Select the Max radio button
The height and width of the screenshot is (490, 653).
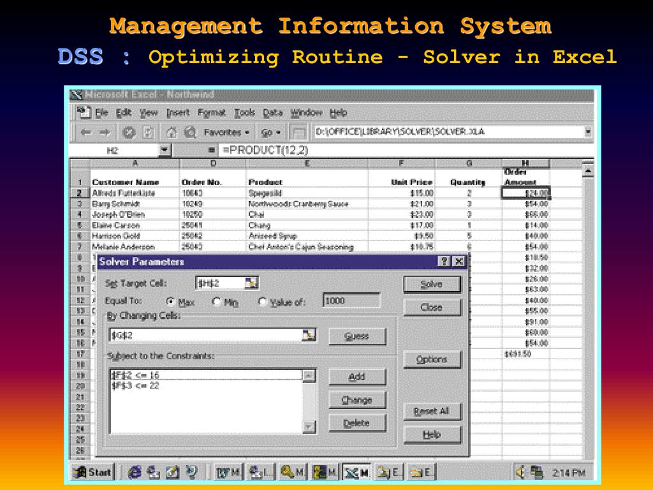(170, 301)
